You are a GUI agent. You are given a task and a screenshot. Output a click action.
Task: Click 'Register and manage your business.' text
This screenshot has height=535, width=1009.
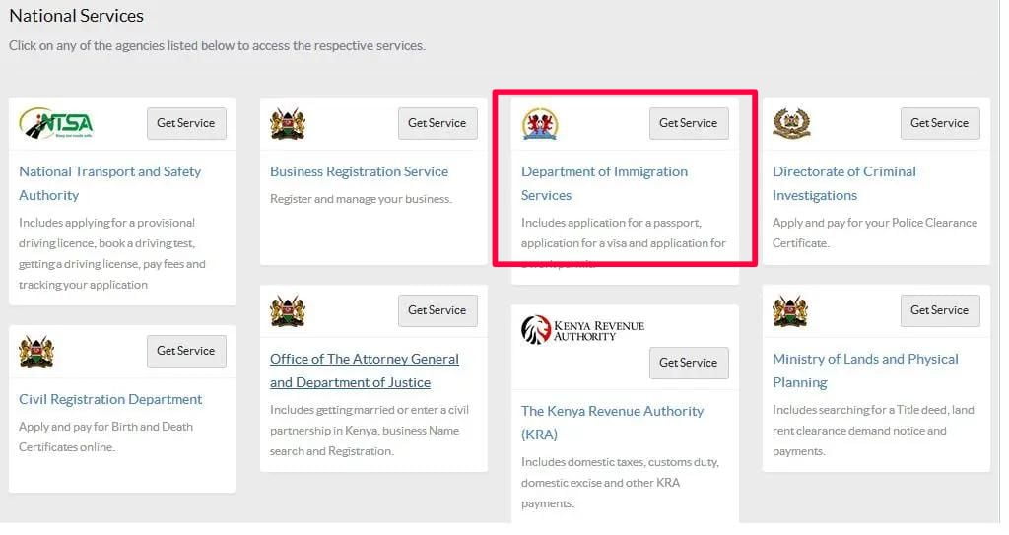[x=361, y=199]
